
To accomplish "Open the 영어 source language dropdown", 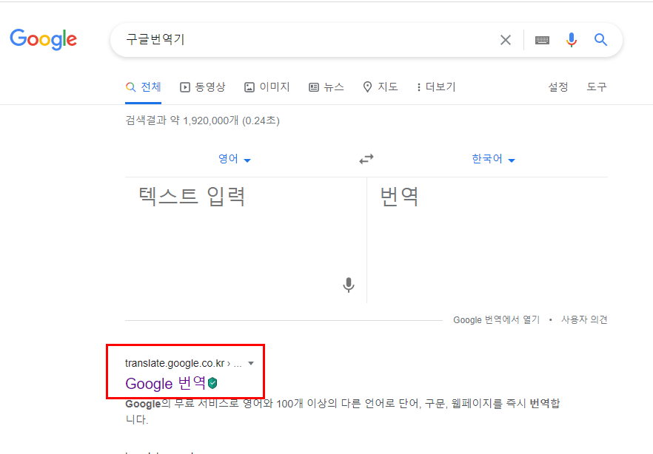I will tap(235, 159).
